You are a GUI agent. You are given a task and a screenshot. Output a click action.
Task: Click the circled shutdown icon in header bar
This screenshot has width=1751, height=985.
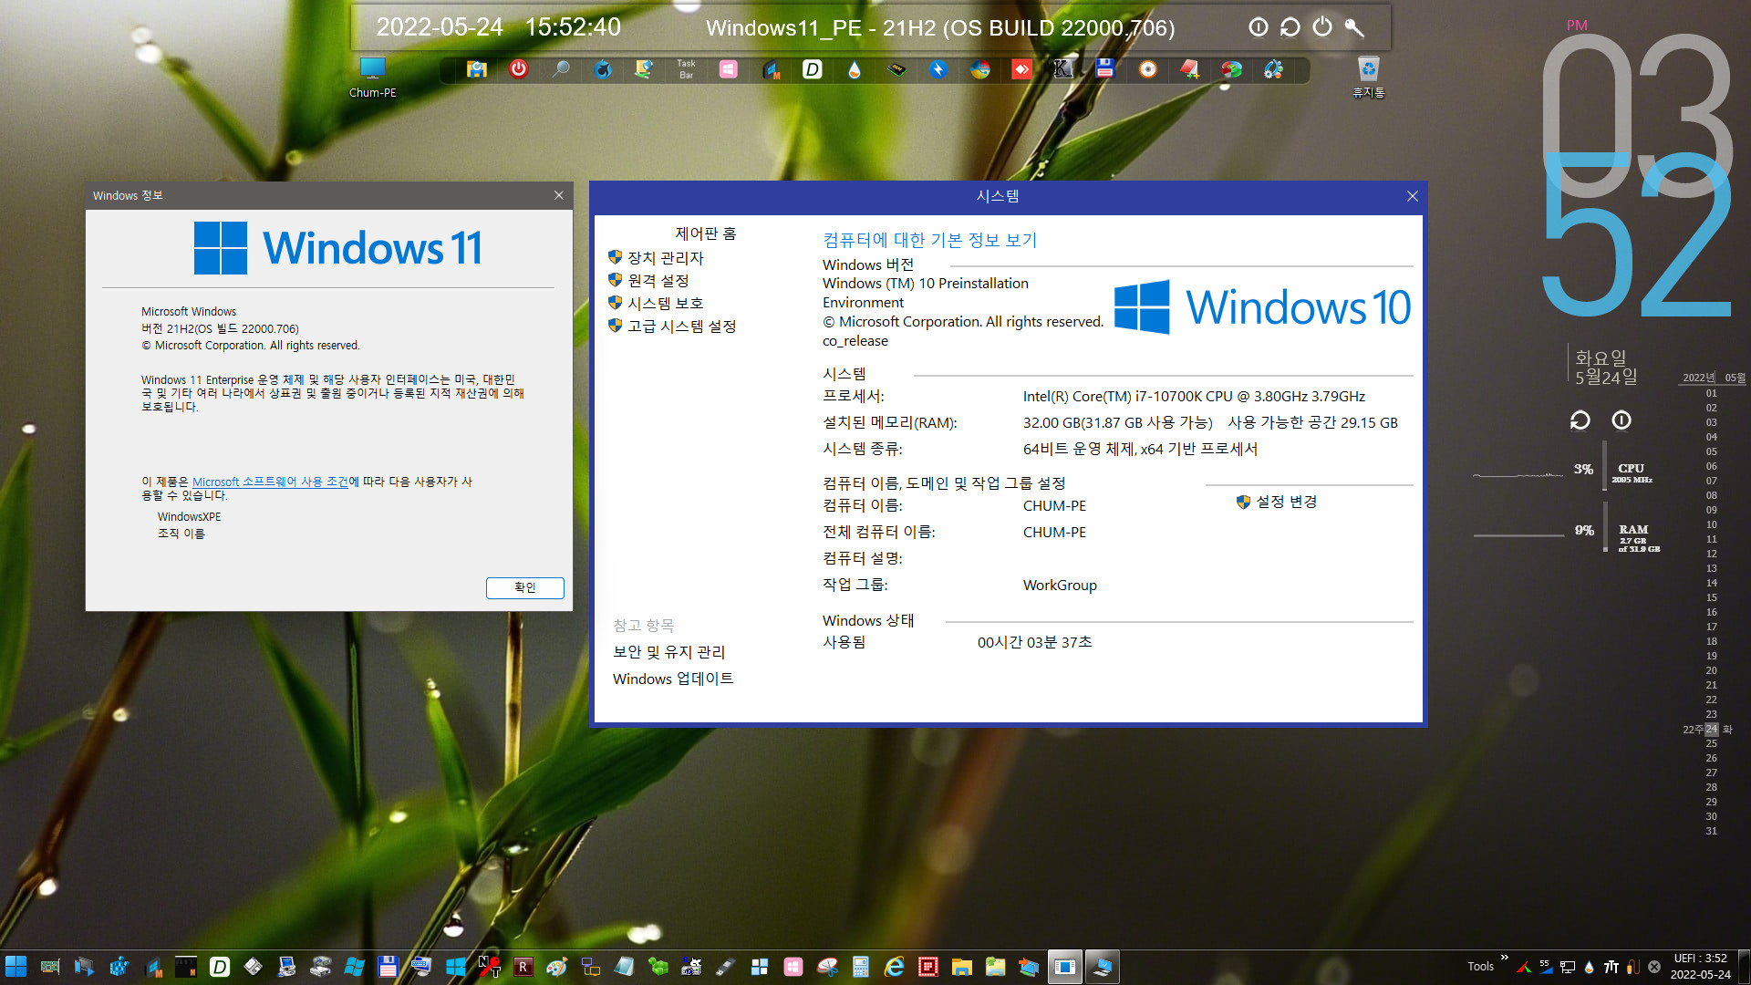click(1259, 27)
